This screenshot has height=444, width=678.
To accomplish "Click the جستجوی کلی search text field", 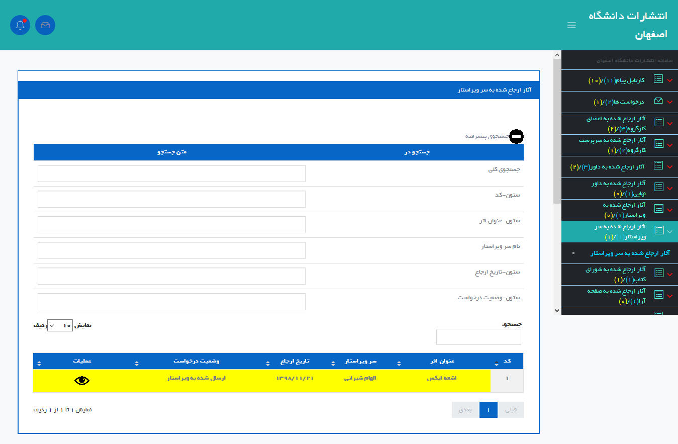I will (171, 173).
